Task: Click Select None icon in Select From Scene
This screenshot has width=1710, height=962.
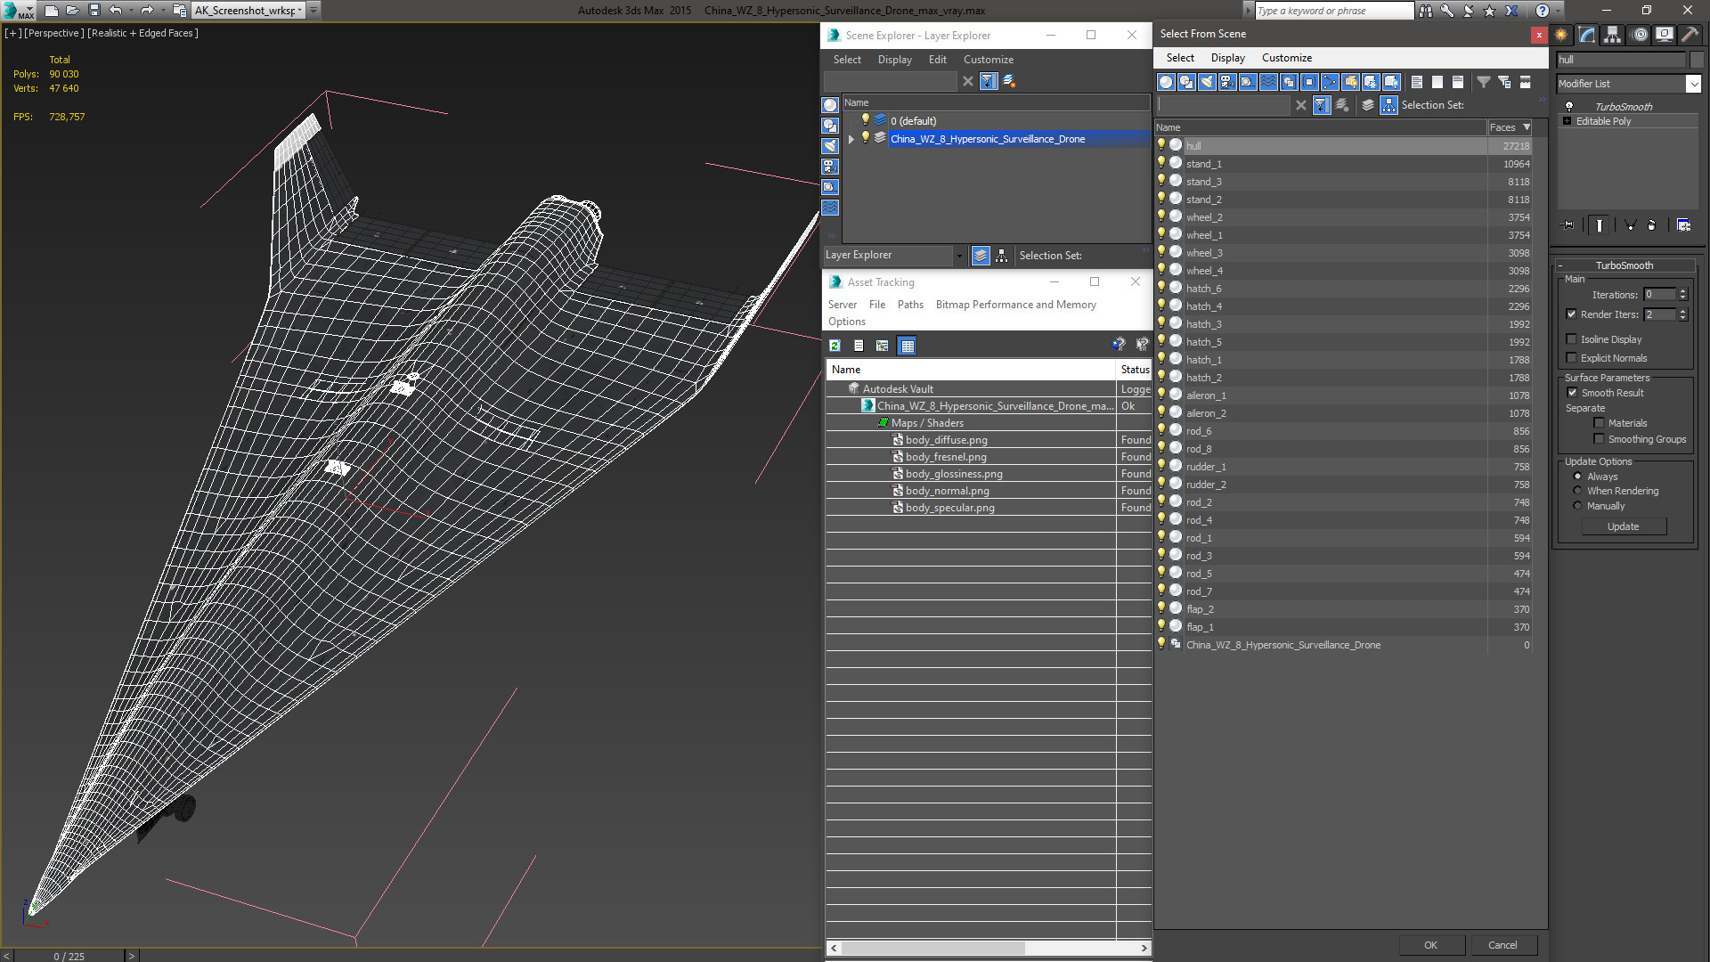Action: (x=1437, y=82)
